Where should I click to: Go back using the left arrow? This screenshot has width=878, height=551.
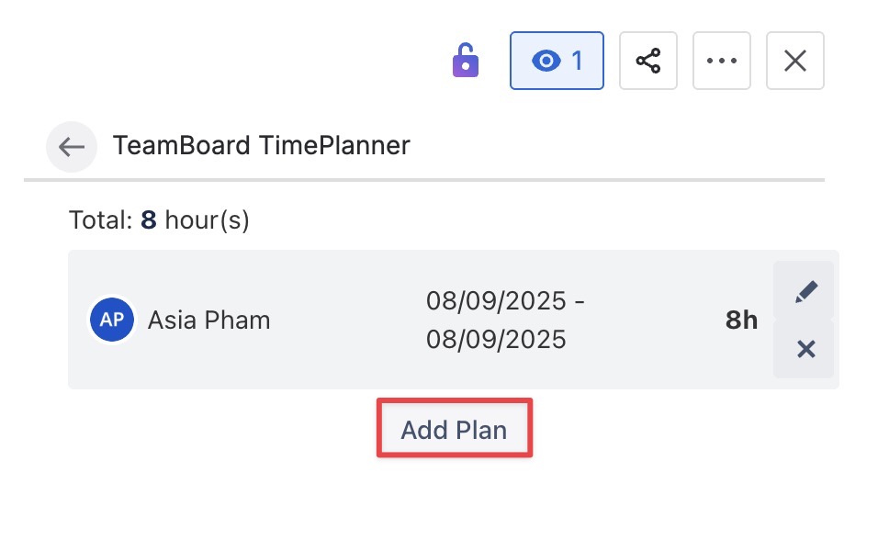[x=72, y=146]
